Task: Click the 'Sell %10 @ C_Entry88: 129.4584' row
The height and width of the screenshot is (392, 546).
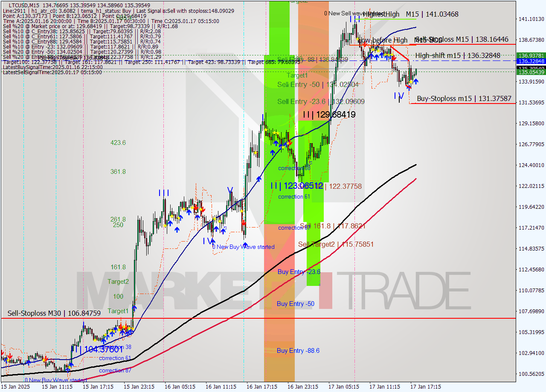Action: [x=82, y=41]
